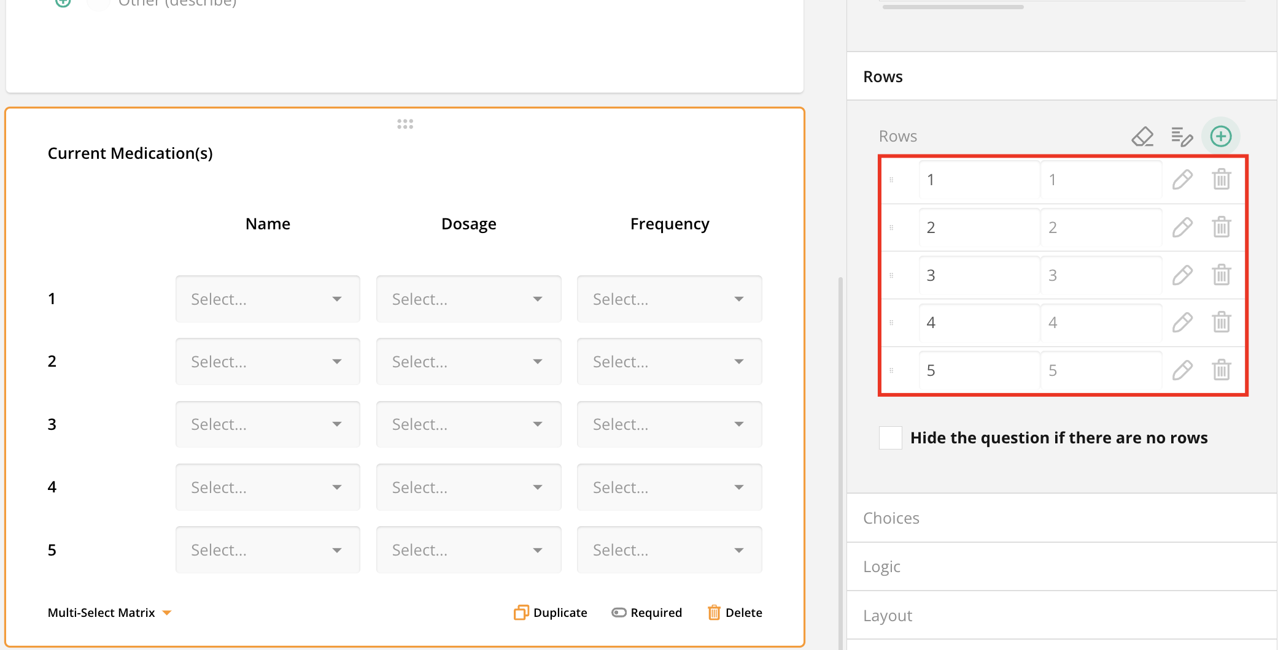
Task: Click the add choice plus icon near Other (describe)
Action: [x=62, y=3]
